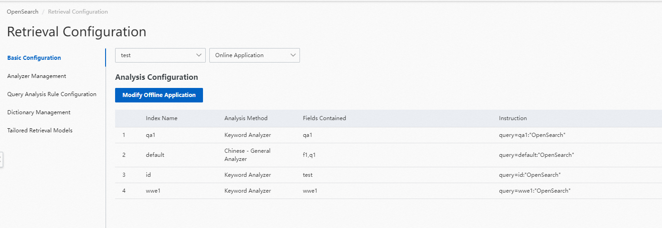Click the Instruction column header
662x228 pixels.
coord(513,118)
